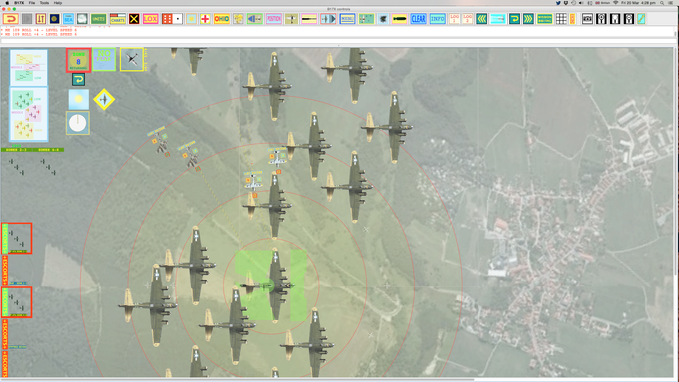This screenshot has height=382, width=679.
Task: Click the NO FLAK marker
Action: (104, 59)
